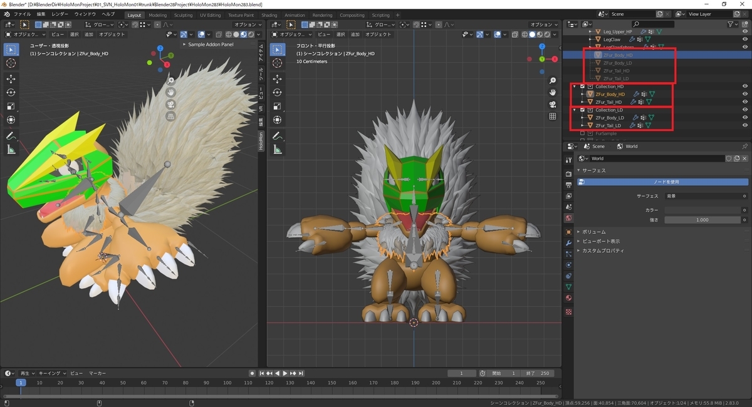Open the Modifier wrench properties tab
The width and height of the screenshot is (752, 407).
click(x=568, y=242)
